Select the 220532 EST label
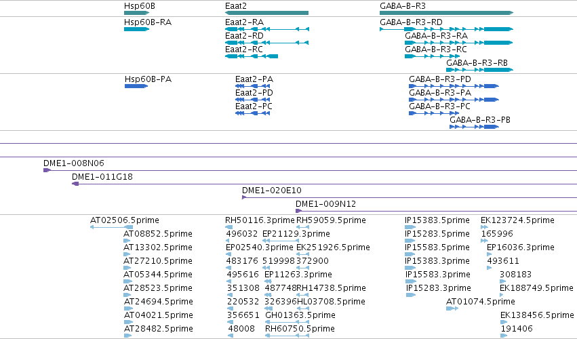Image resolution: width=577 pixels, height=339 pixels. [x=243, y=302]
